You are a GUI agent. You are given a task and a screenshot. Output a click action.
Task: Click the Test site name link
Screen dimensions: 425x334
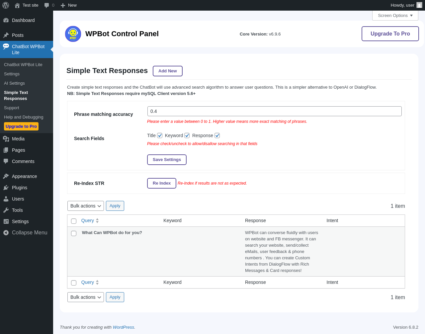pos(31,5)
